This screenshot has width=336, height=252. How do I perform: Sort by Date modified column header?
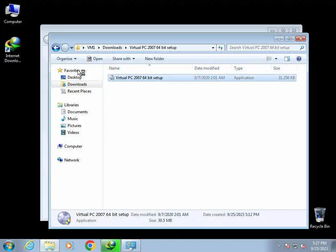[x=212, y=68]
